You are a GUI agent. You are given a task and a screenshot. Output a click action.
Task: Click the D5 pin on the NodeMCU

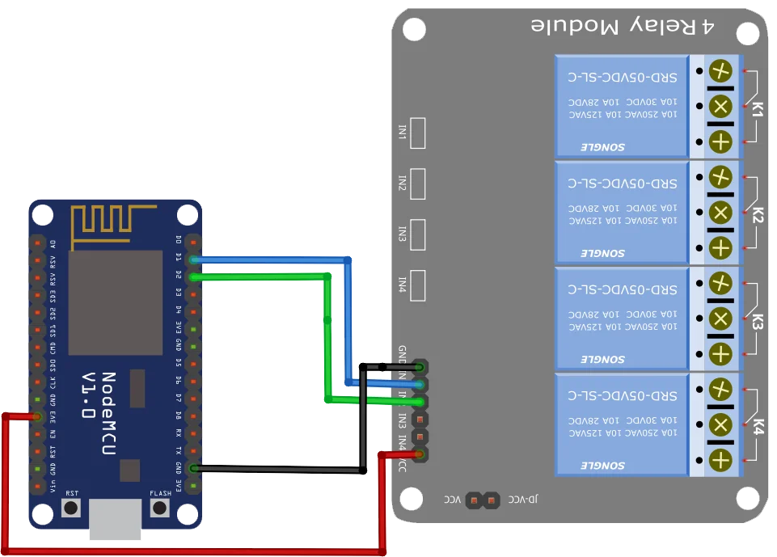193,365
